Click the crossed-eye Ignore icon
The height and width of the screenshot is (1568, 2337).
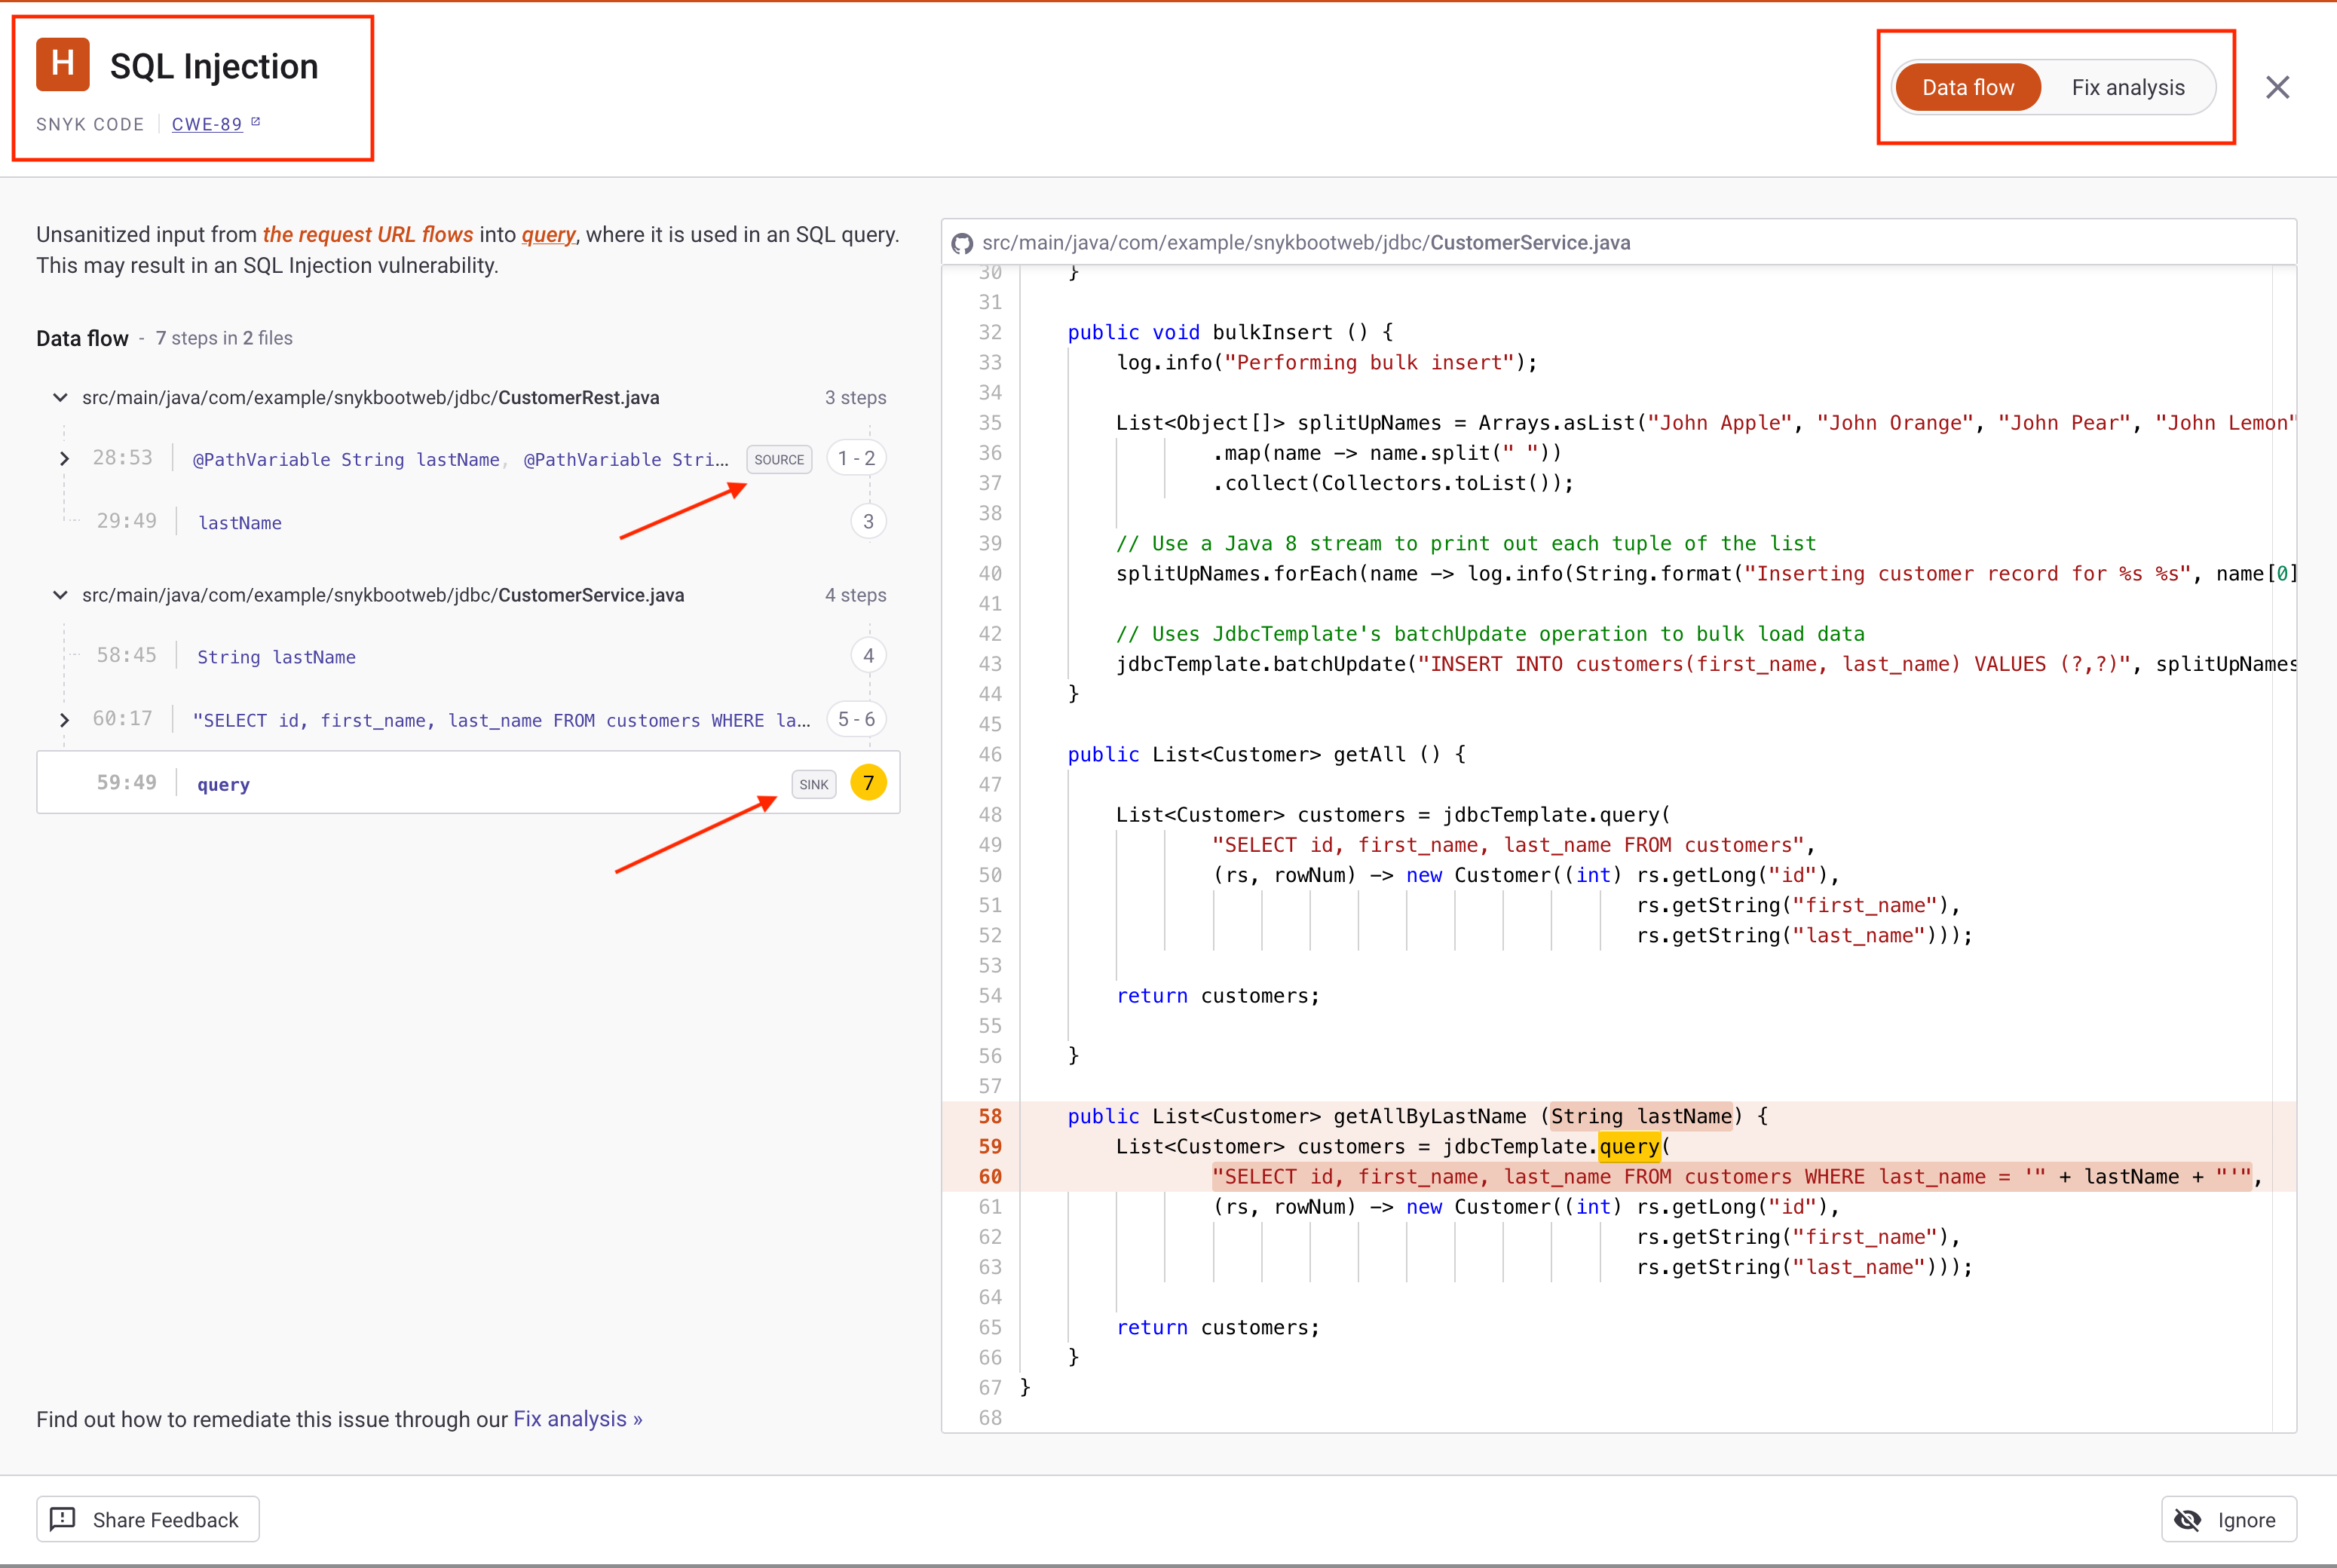point(2187,1520)
